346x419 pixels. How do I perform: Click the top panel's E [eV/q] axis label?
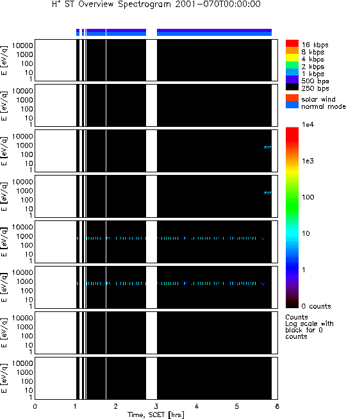click(4, 60)
